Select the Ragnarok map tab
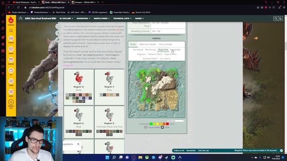The height and width of the screenshot is (161, 287). 163,50
